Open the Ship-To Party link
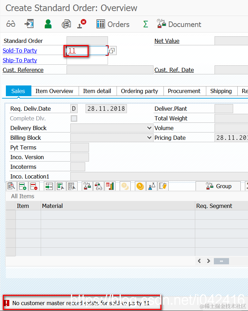The image size is (248, 311). coord(20,60)
